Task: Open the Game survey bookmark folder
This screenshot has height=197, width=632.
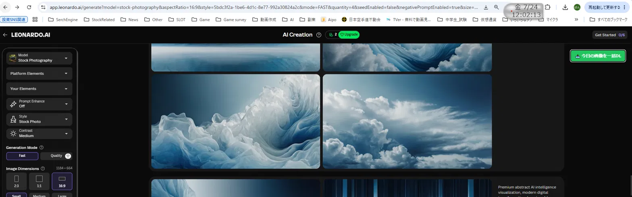Action: click(x=231, y=19)
